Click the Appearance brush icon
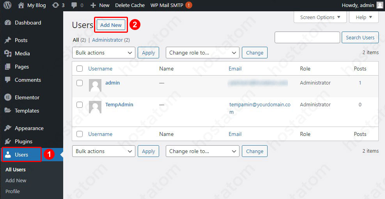The height and width of the screenshot is (199, 385). tap(7, 128)
